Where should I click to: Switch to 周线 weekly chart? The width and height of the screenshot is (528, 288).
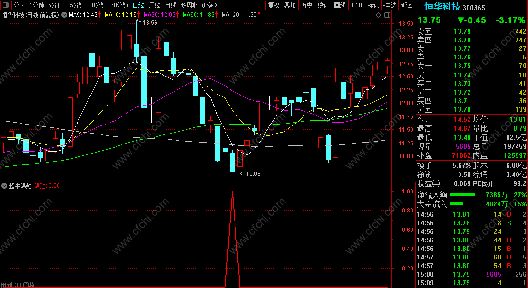(x=155, y=5)
